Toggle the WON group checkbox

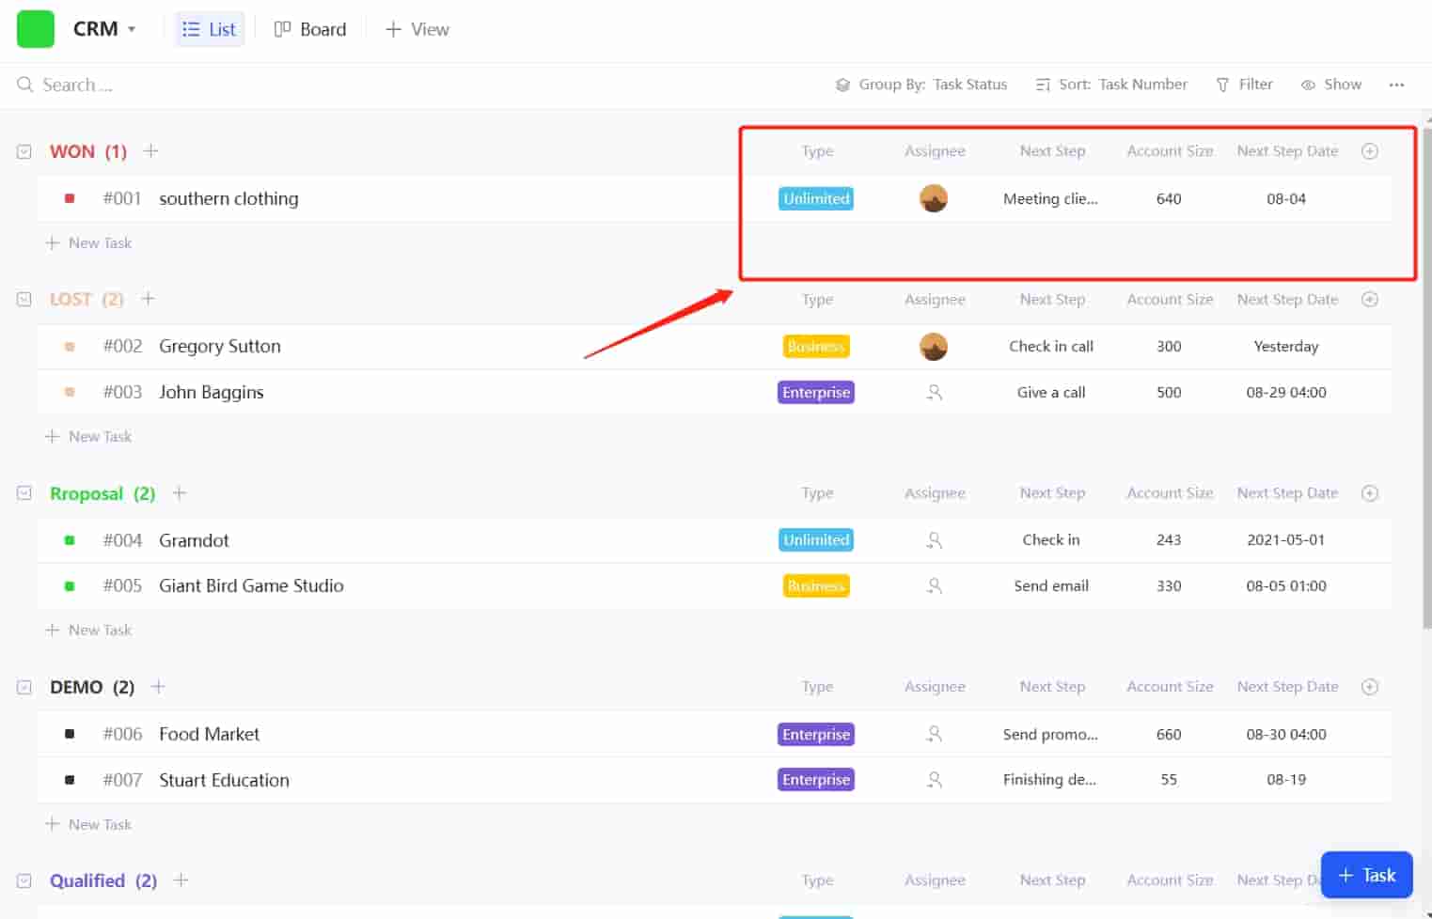pos(24,150)
